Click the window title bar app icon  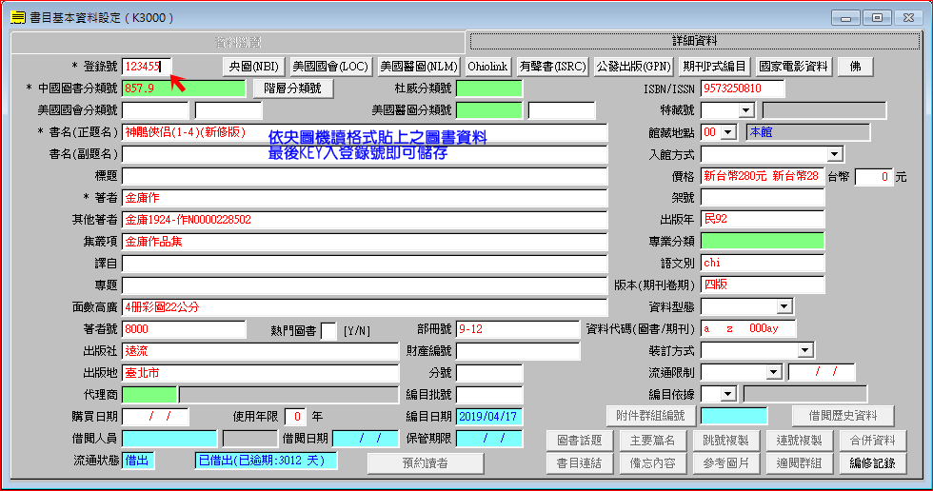pyautogui.click(x=18, y=17)
